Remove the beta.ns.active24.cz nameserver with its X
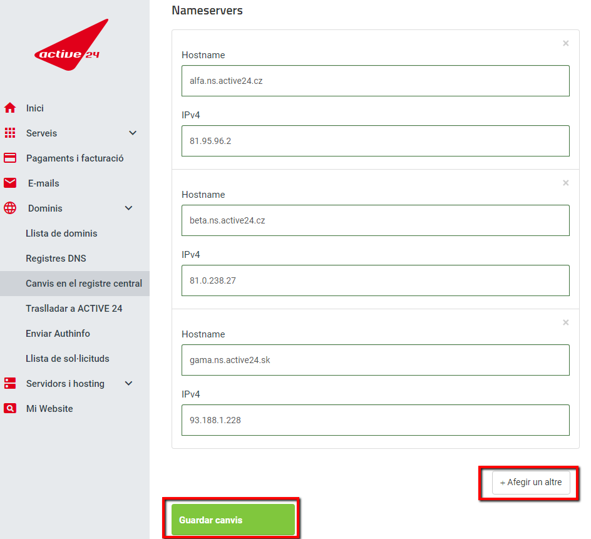This screenshot has height=539, width=591. 566,183
